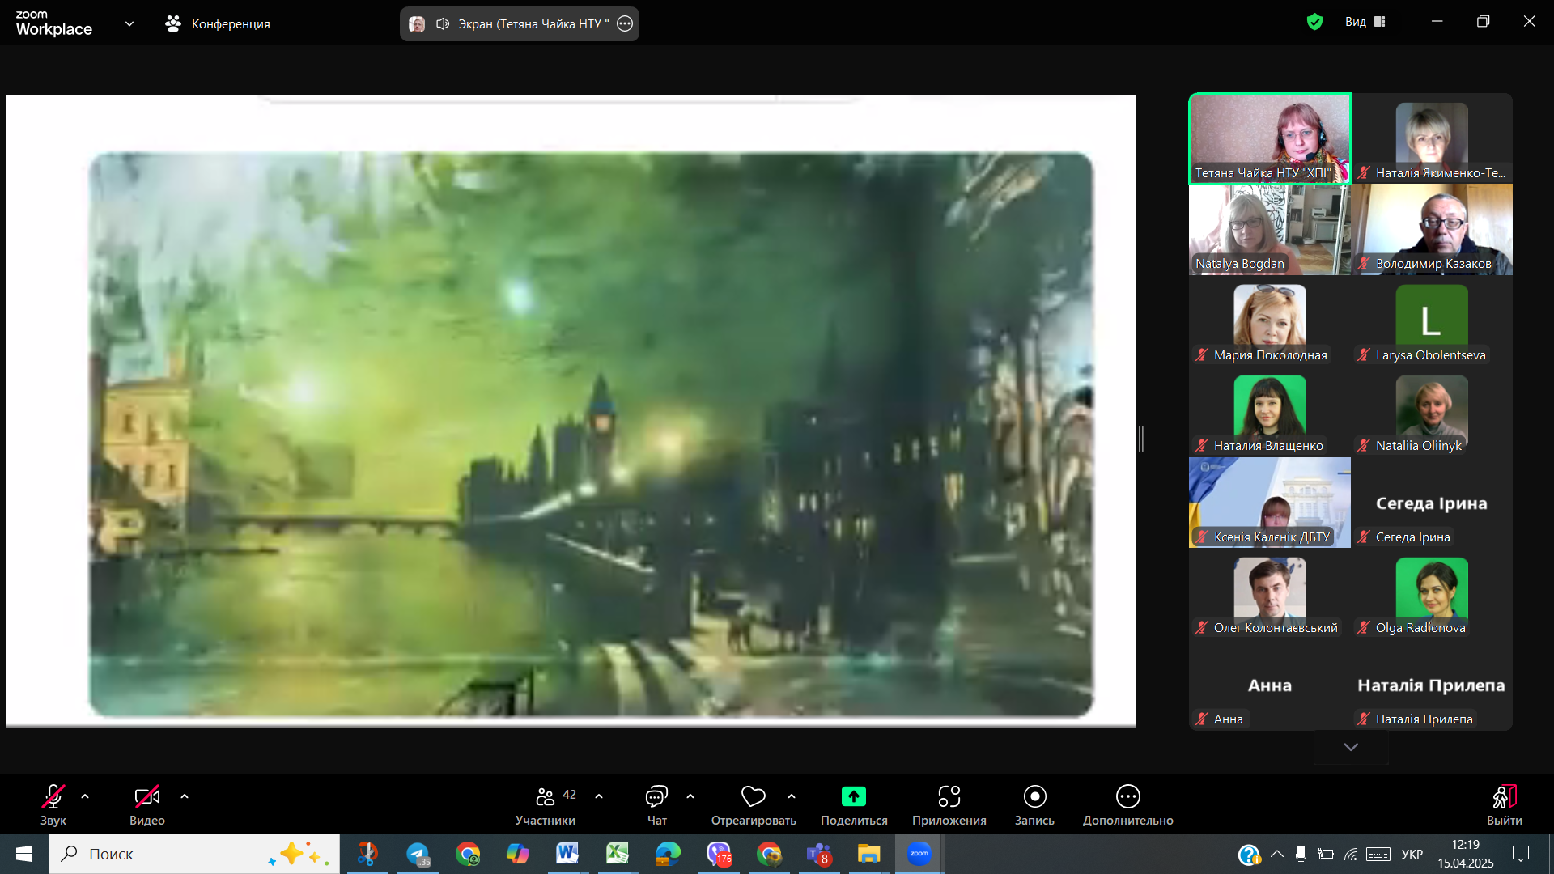Unmute the microphone

[x=53, y=797]
